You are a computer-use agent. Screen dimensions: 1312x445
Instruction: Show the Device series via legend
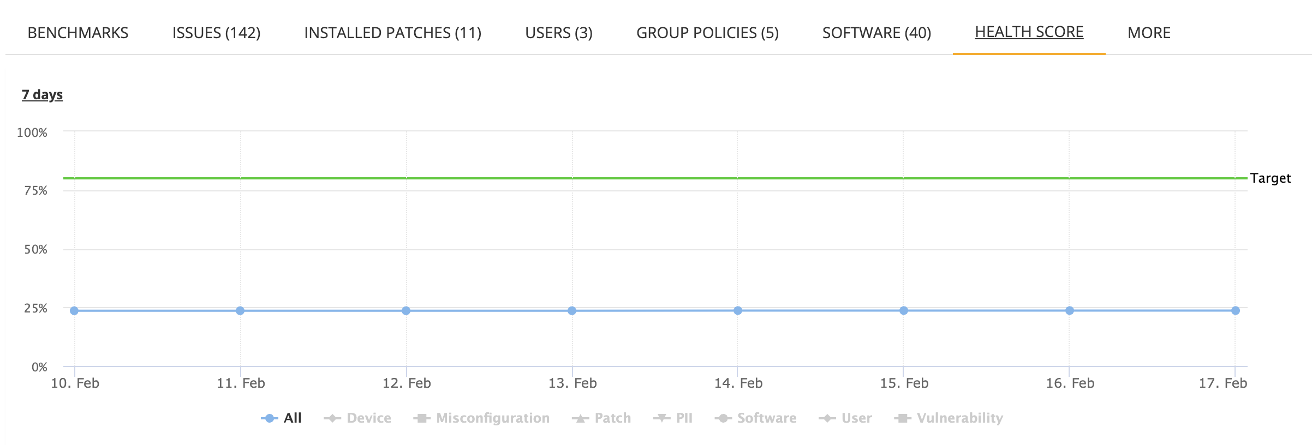[368, 418]
